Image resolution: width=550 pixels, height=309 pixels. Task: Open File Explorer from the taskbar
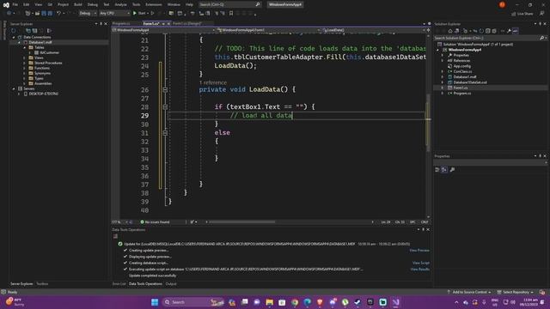269,302
